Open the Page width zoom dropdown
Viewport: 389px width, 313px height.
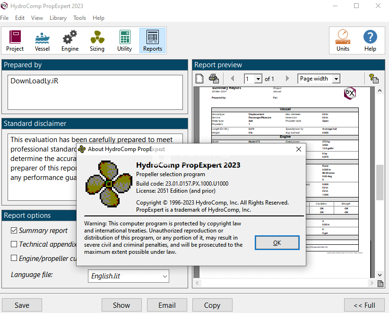[336, 79]
